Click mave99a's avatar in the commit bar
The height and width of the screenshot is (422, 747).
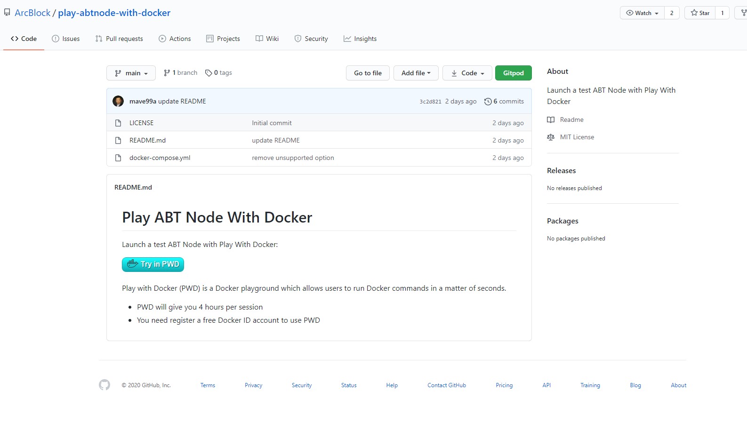click(118, 101)
